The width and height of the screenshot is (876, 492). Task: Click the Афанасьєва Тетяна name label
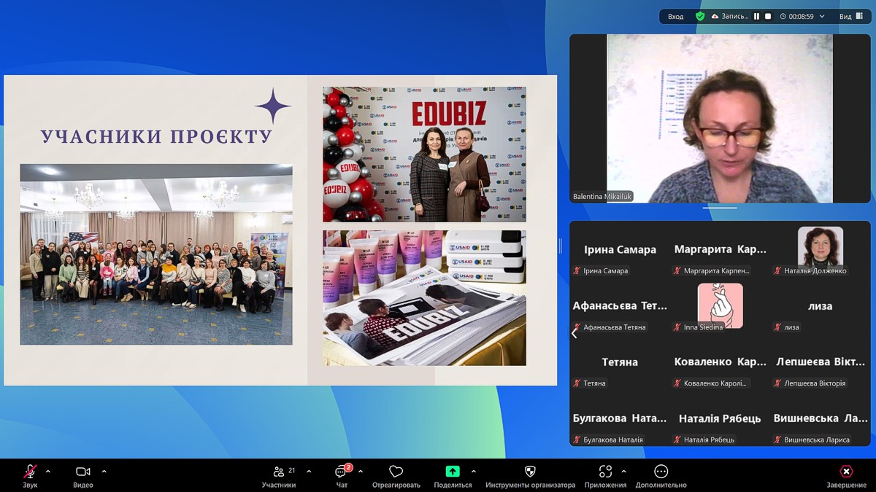615,327
